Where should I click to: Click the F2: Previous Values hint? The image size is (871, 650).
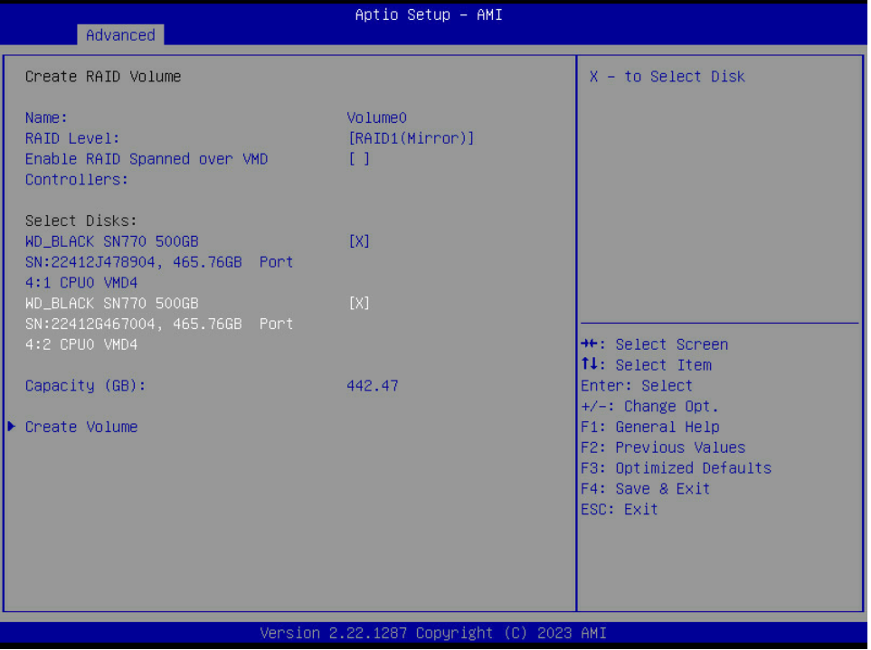coord(663,447)
